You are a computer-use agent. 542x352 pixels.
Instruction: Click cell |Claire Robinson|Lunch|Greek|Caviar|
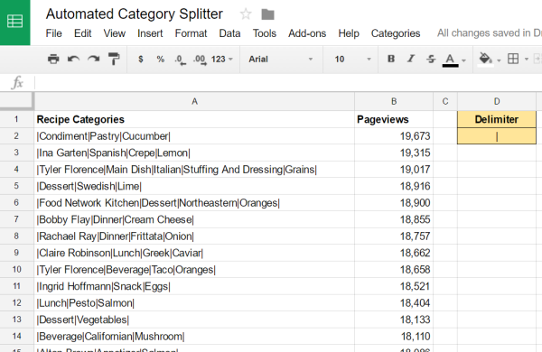tap(194, 253)
